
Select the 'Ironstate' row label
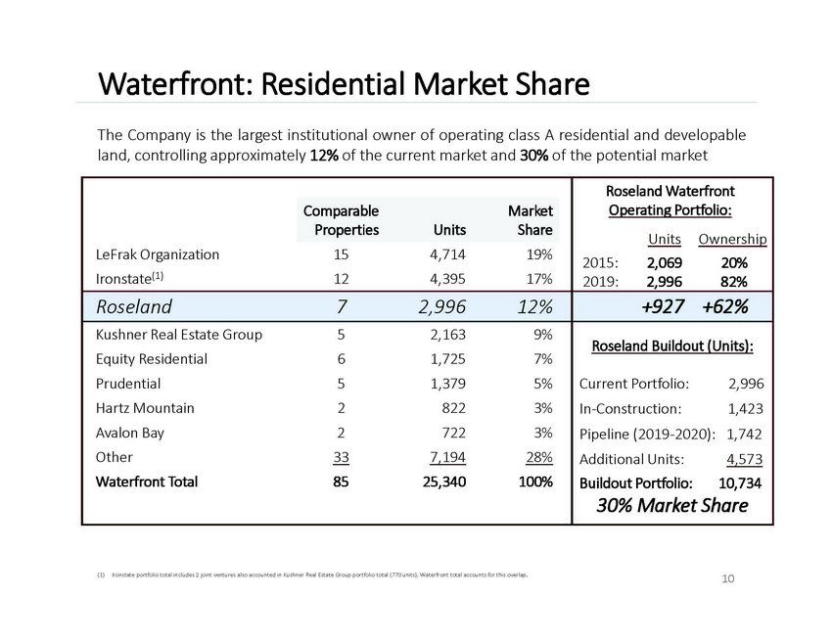(x=129, y=279)
